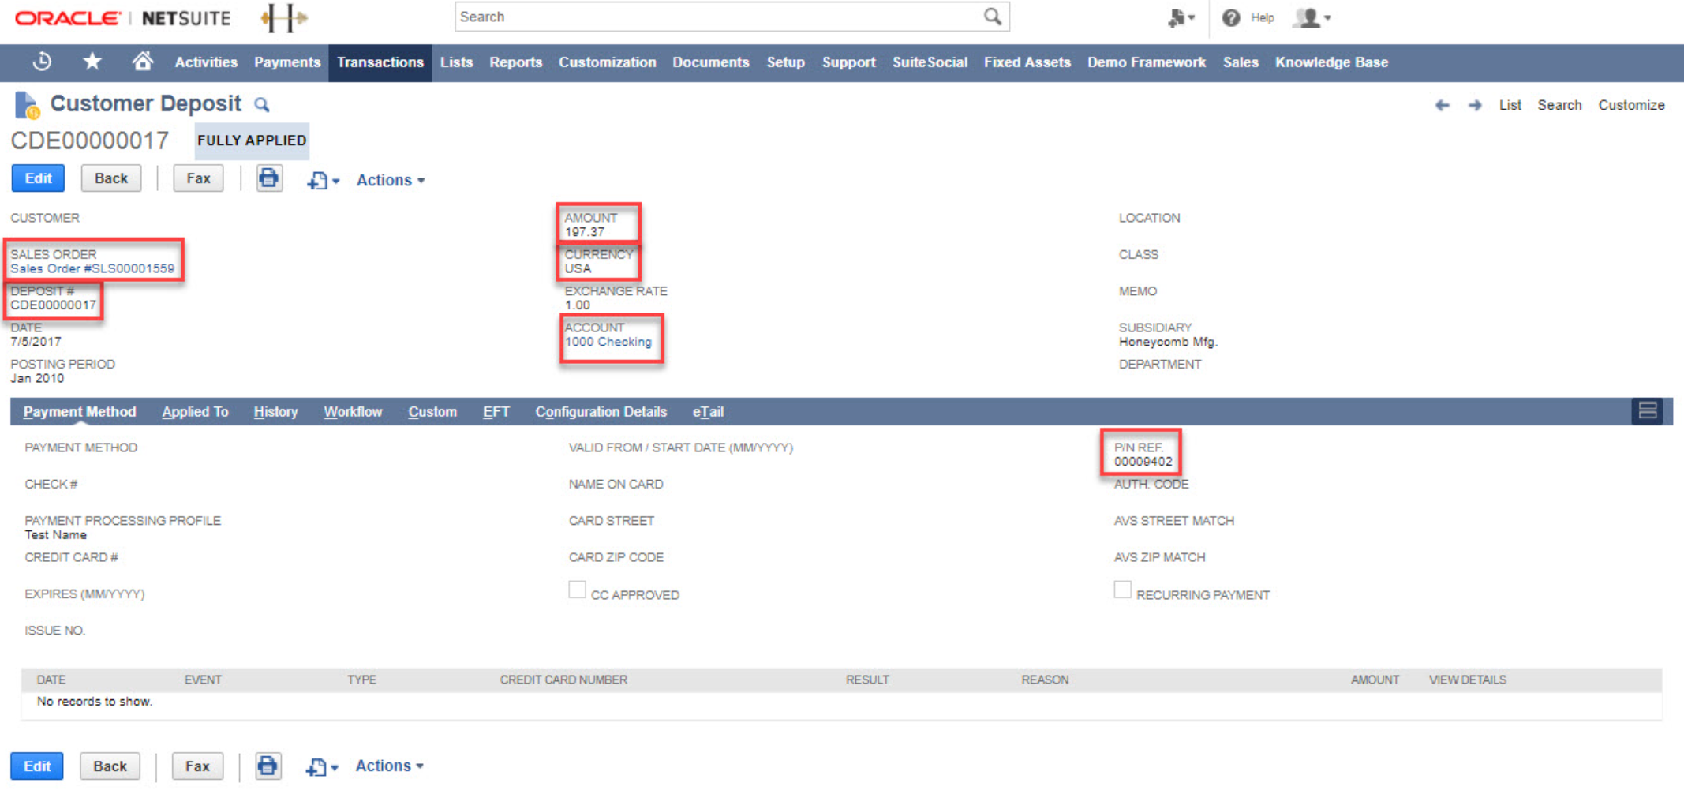Open the Demo Framework menu

pyautogui.click(x=1146, y=62)
